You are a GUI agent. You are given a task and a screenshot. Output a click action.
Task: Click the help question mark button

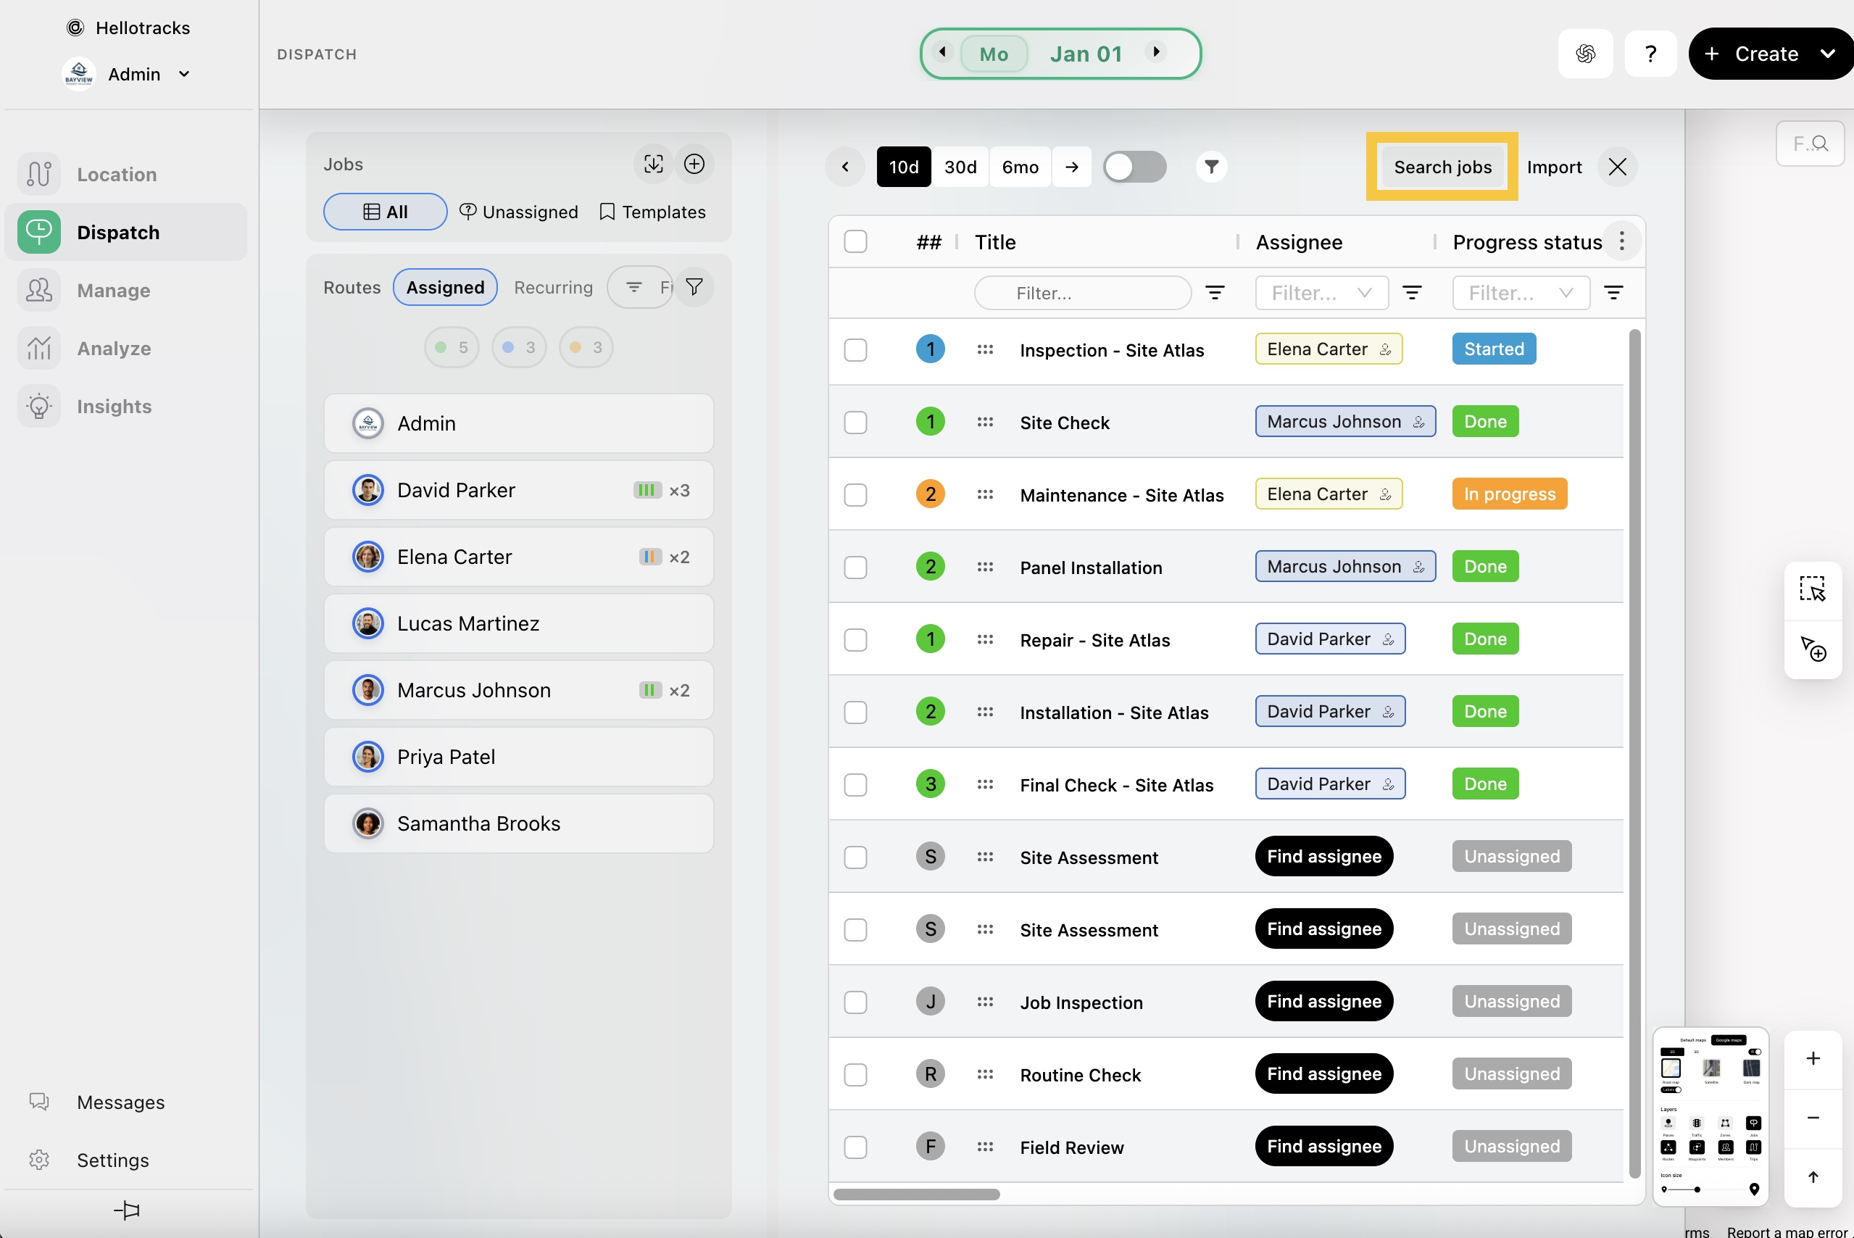pos(1650,54)
